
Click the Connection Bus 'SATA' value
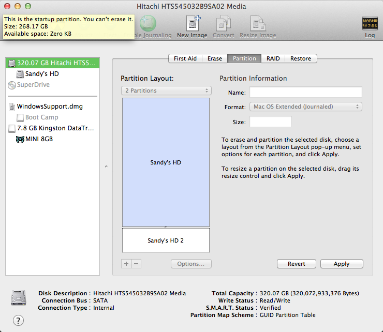pyautogui.click(x=100, y=300)
